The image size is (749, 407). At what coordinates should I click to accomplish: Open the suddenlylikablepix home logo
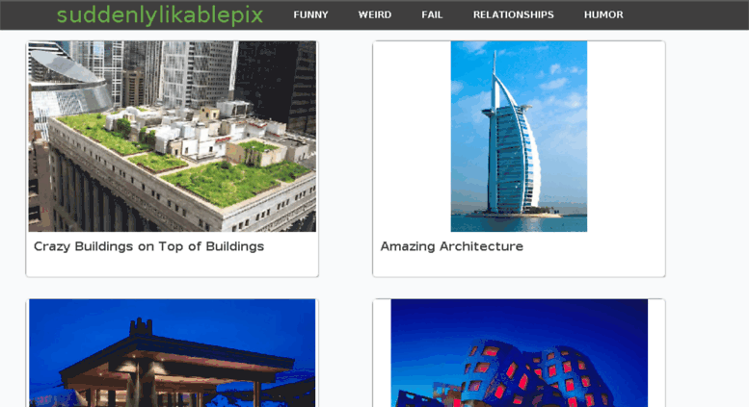click(x=160, y=14)
